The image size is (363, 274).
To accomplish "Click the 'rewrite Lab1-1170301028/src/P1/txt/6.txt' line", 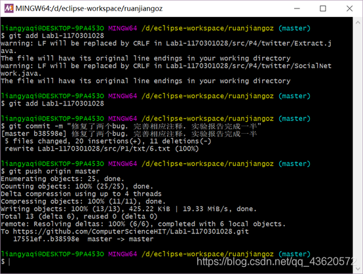I will 102,148.
